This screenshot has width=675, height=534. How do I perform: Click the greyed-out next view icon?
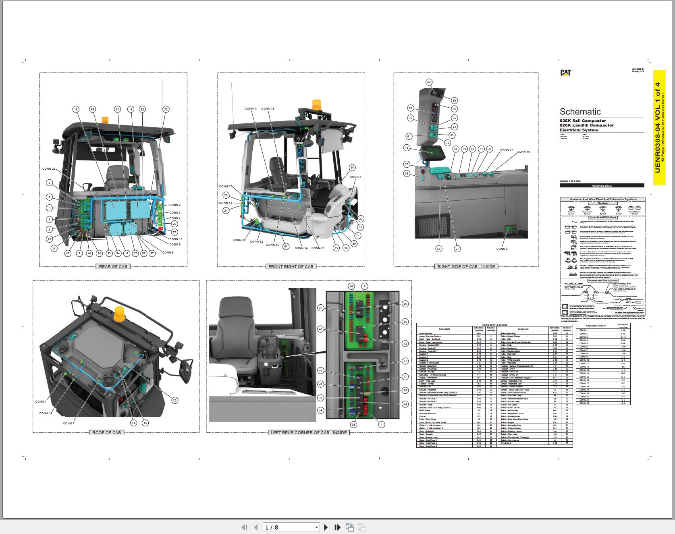click(362, 527)
